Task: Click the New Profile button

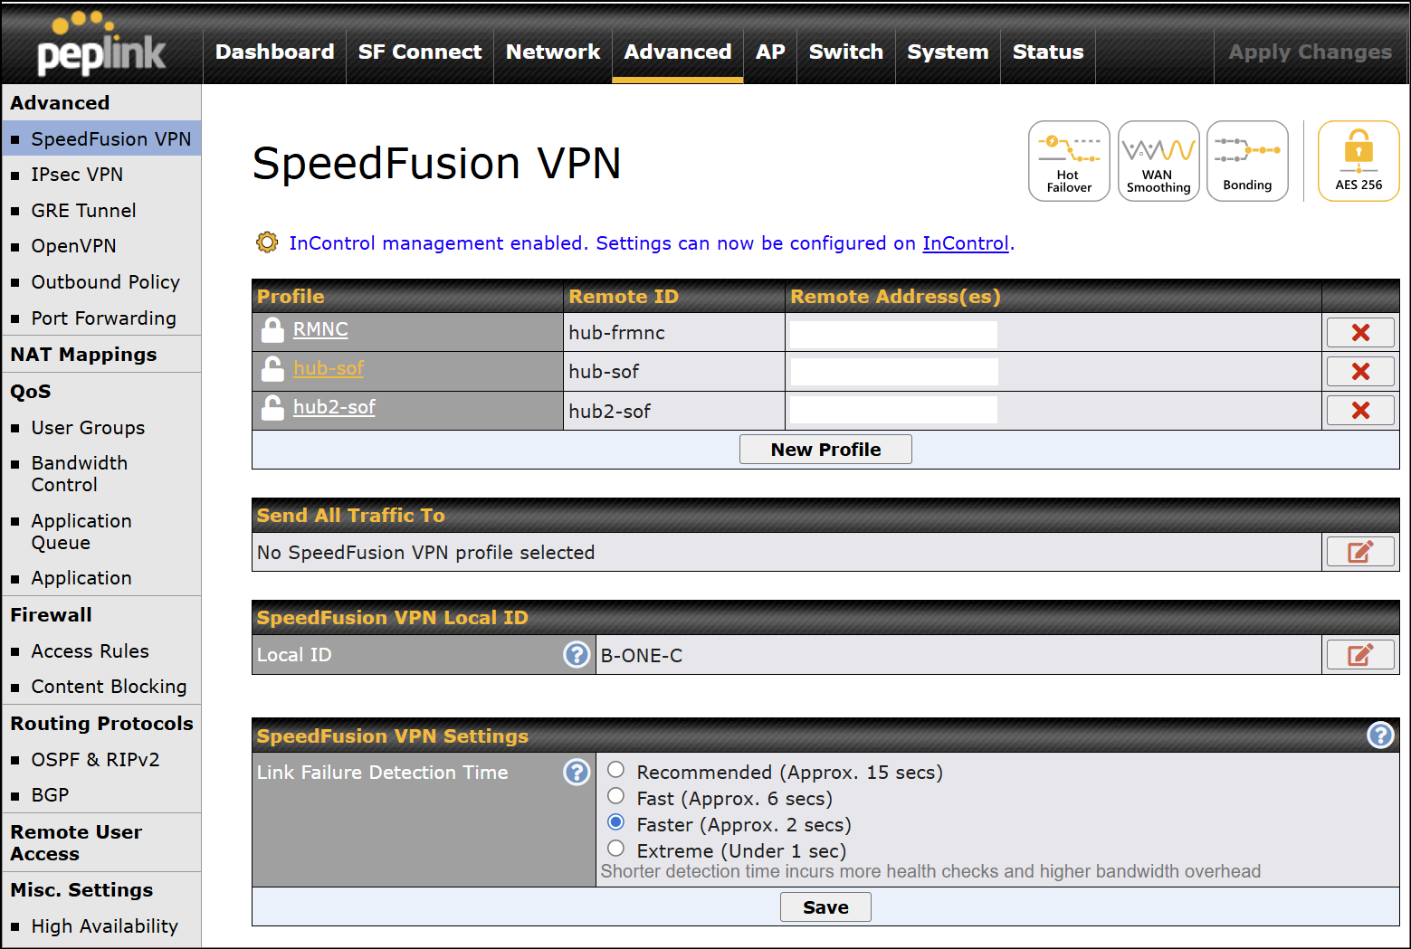Action: tap(825, 450)
